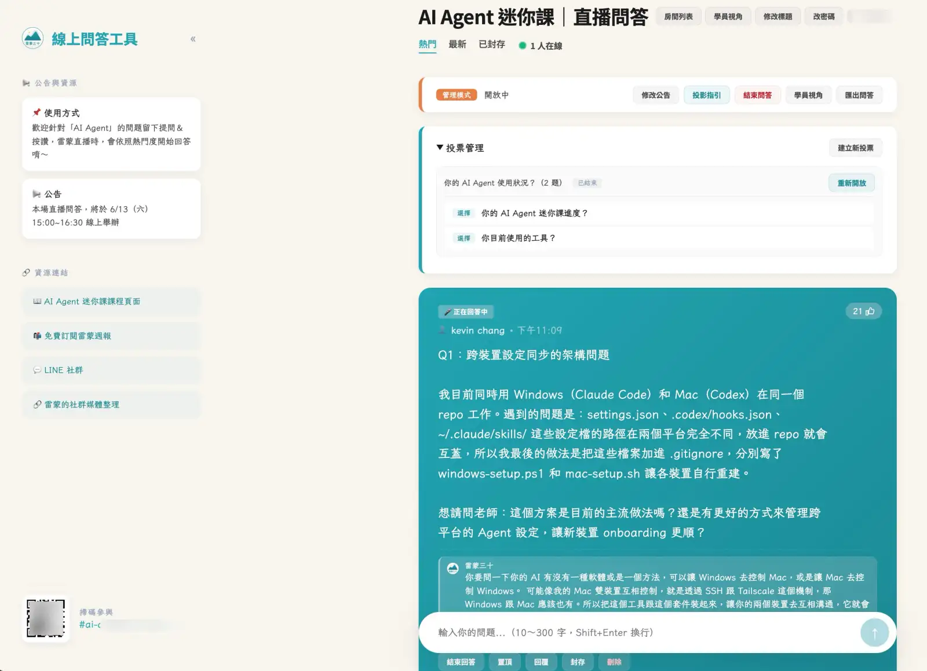Click the 使用方式 pinned card heading
Screen dimensions: 927x671
coord(56,113)
